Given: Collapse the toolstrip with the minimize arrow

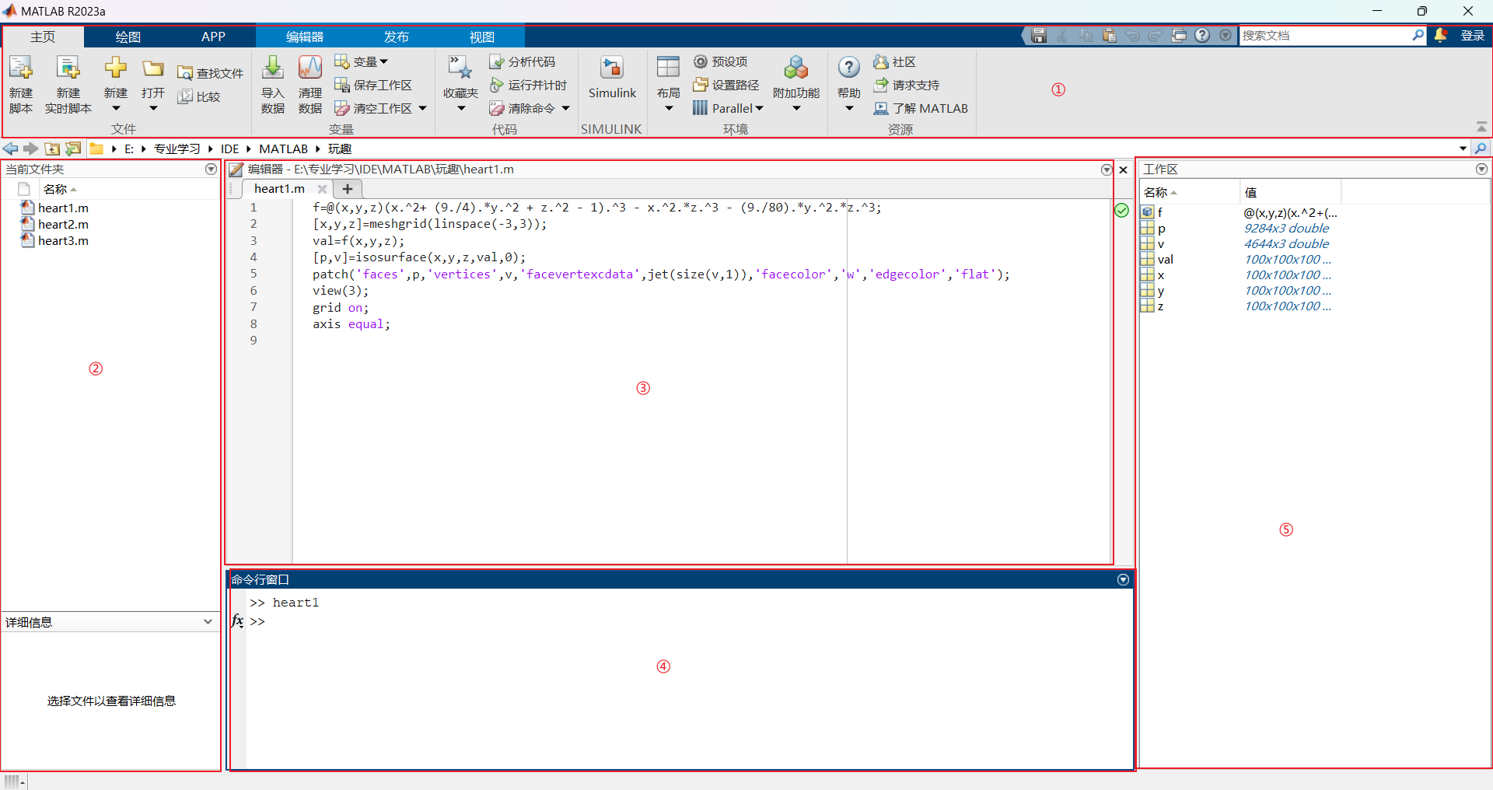Looking at the screenshot, I should (x=1481, y=127).
